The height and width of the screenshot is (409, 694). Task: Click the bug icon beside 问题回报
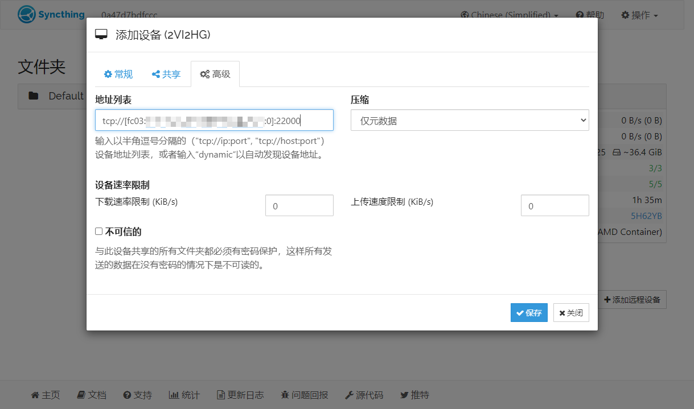tap(285, 395)
